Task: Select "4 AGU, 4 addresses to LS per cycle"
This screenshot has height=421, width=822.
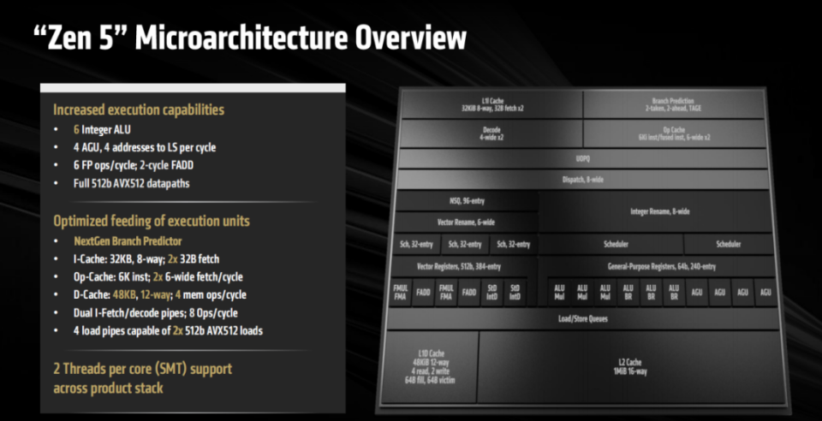Action: point(144,148)
